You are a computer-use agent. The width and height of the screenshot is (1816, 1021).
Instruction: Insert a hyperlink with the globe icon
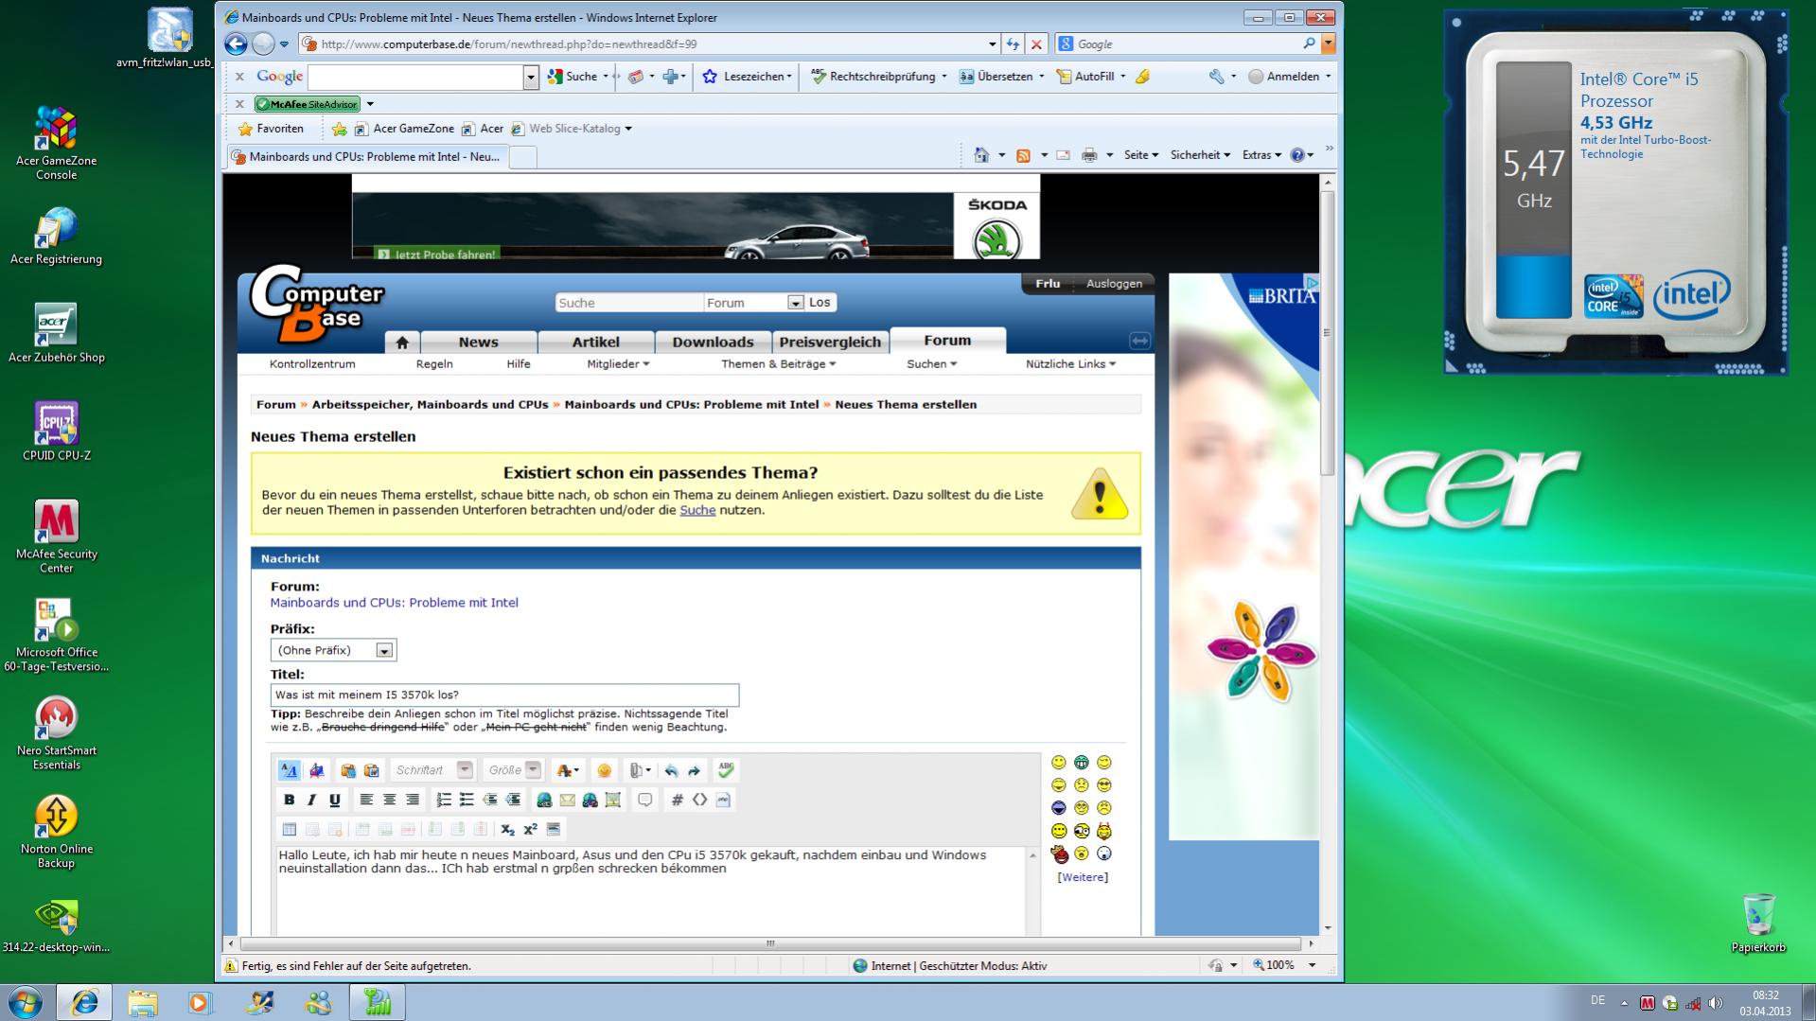pyautogui.click(x=544, y=800)
